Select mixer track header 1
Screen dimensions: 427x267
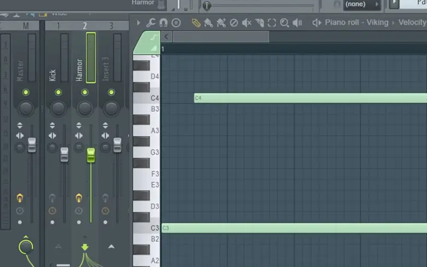(x=58, y=26)
